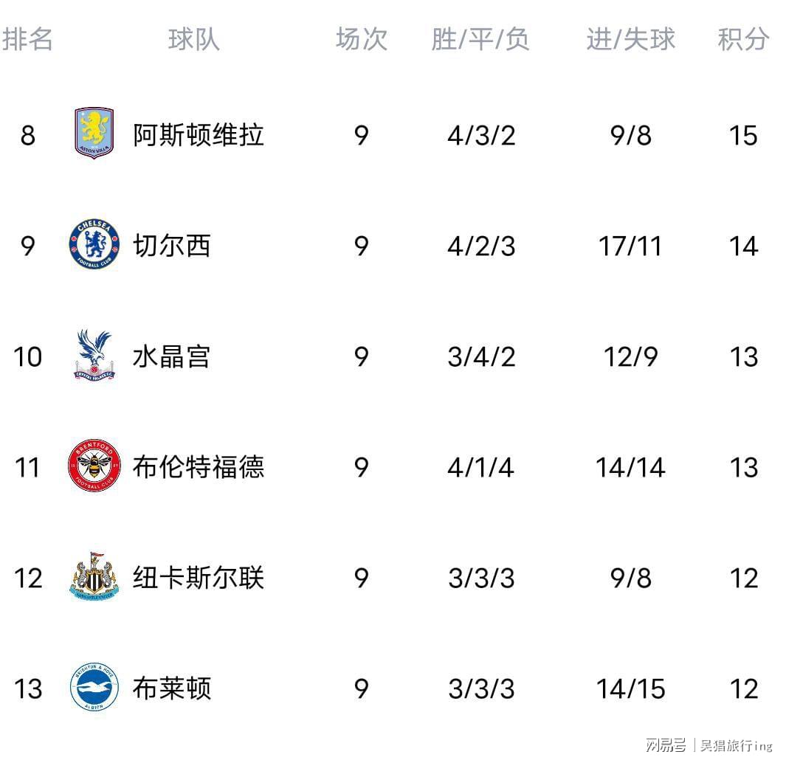Click the 积分 points header
The height and width of the screenshot is (760, 786).
(743, 39)
